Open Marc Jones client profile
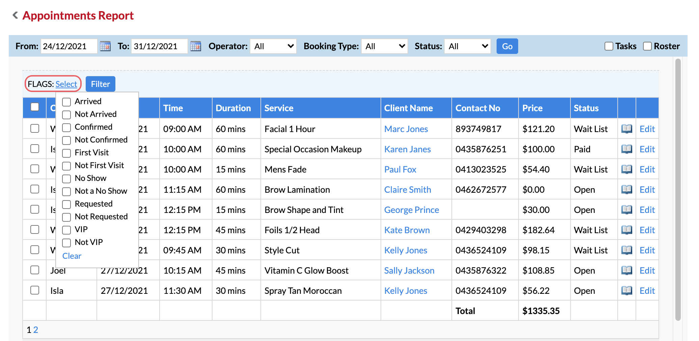This screenshot has width=699, height=341. pyautogui.click(x=406, y=129)
